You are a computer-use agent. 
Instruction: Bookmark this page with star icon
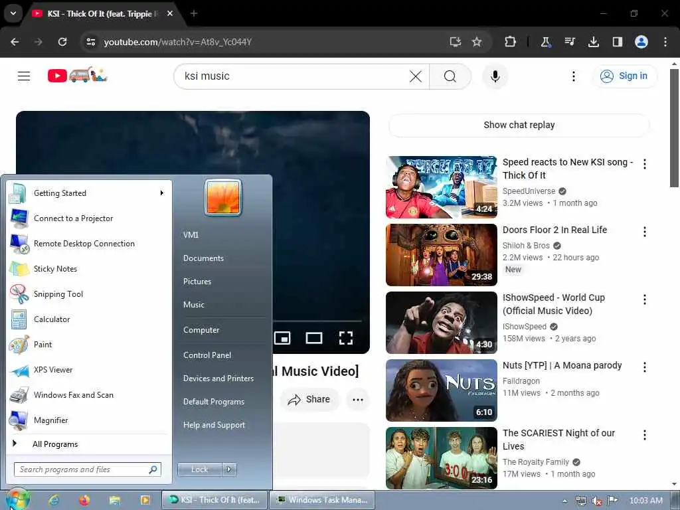(x=477, y=42)
